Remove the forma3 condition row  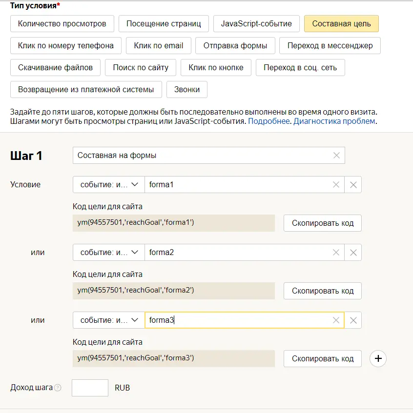353,320
